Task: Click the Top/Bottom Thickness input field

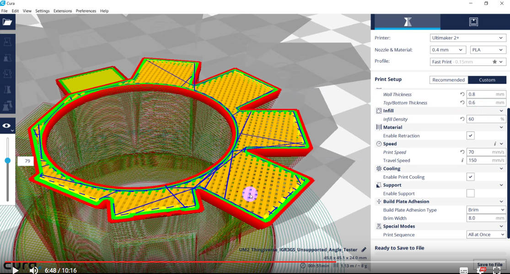Action: [486, 103]
